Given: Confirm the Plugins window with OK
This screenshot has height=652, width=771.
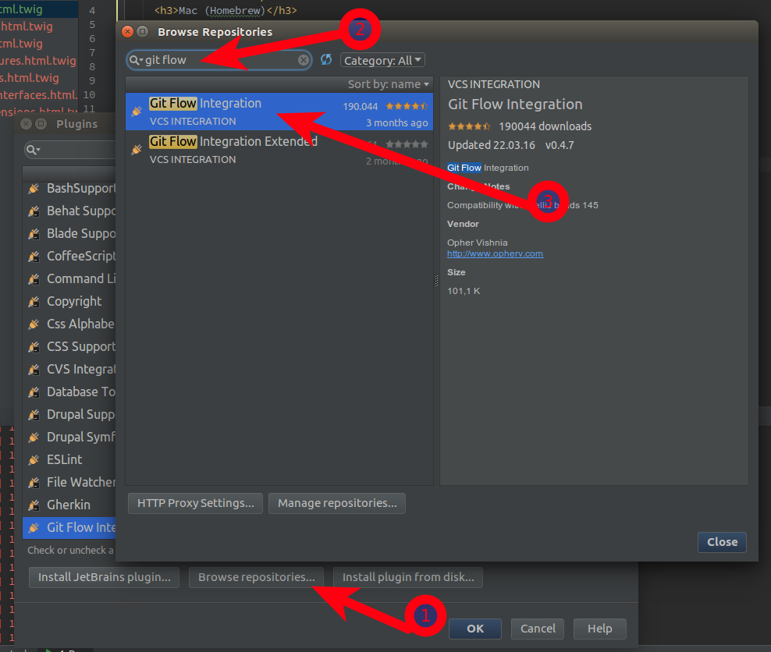Looking at the screenshot, I should coord(475,629).
